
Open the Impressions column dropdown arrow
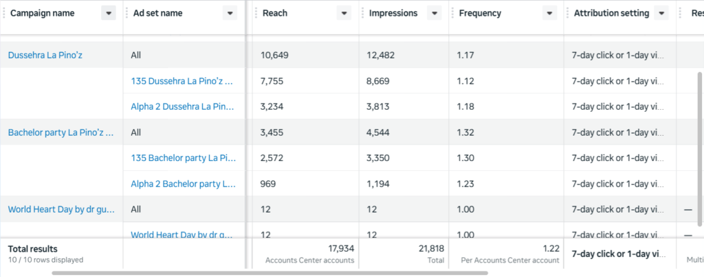click(434, 13)
